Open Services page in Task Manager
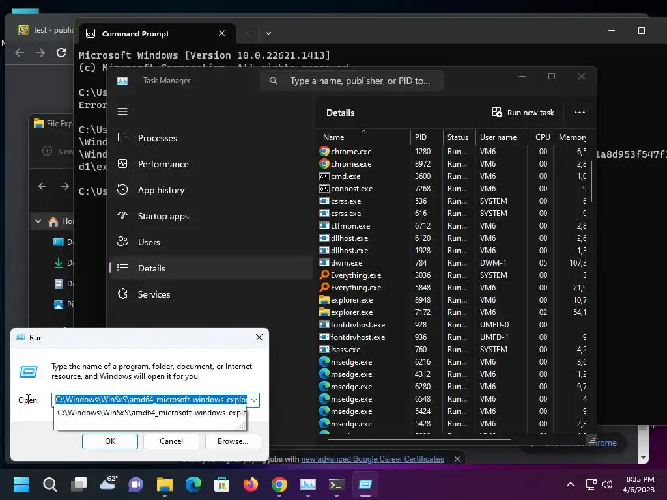667x500 pixels. pyautogui.click(x=210, y=294)
